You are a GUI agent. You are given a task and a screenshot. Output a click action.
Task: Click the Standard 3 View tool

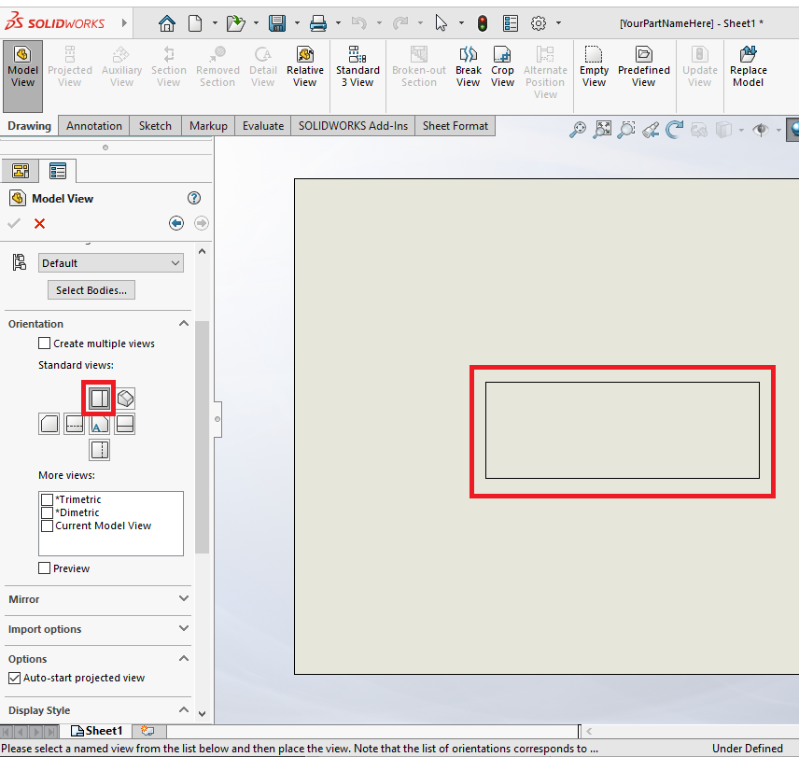tap(357, 65)
